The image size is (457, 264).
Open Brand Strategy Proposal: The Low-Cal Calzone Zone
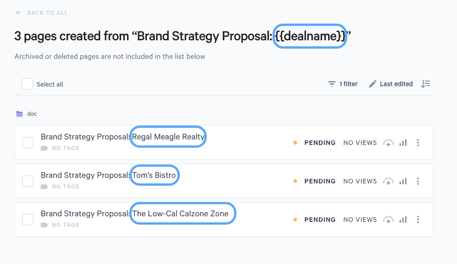pyautogui.click(x=134, y=214)
